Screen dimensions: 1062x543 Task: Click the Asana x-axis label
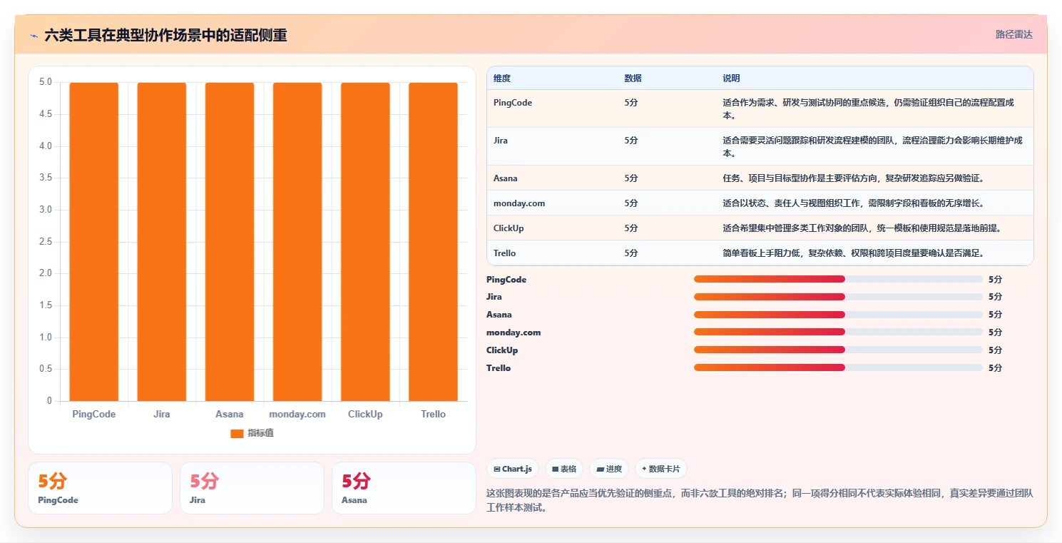click(x=230, y=414)
